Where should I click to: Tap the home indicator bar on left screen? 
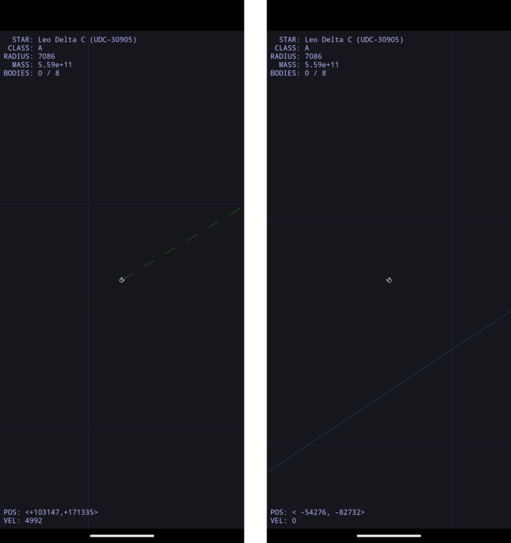click(122, 536)
